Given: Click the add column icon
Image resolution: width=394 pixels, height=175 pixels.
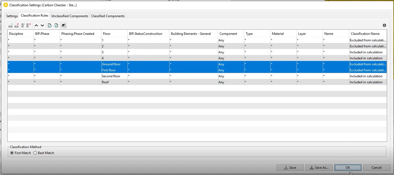Looking at the screenshot, I should (x=23, y=25).
